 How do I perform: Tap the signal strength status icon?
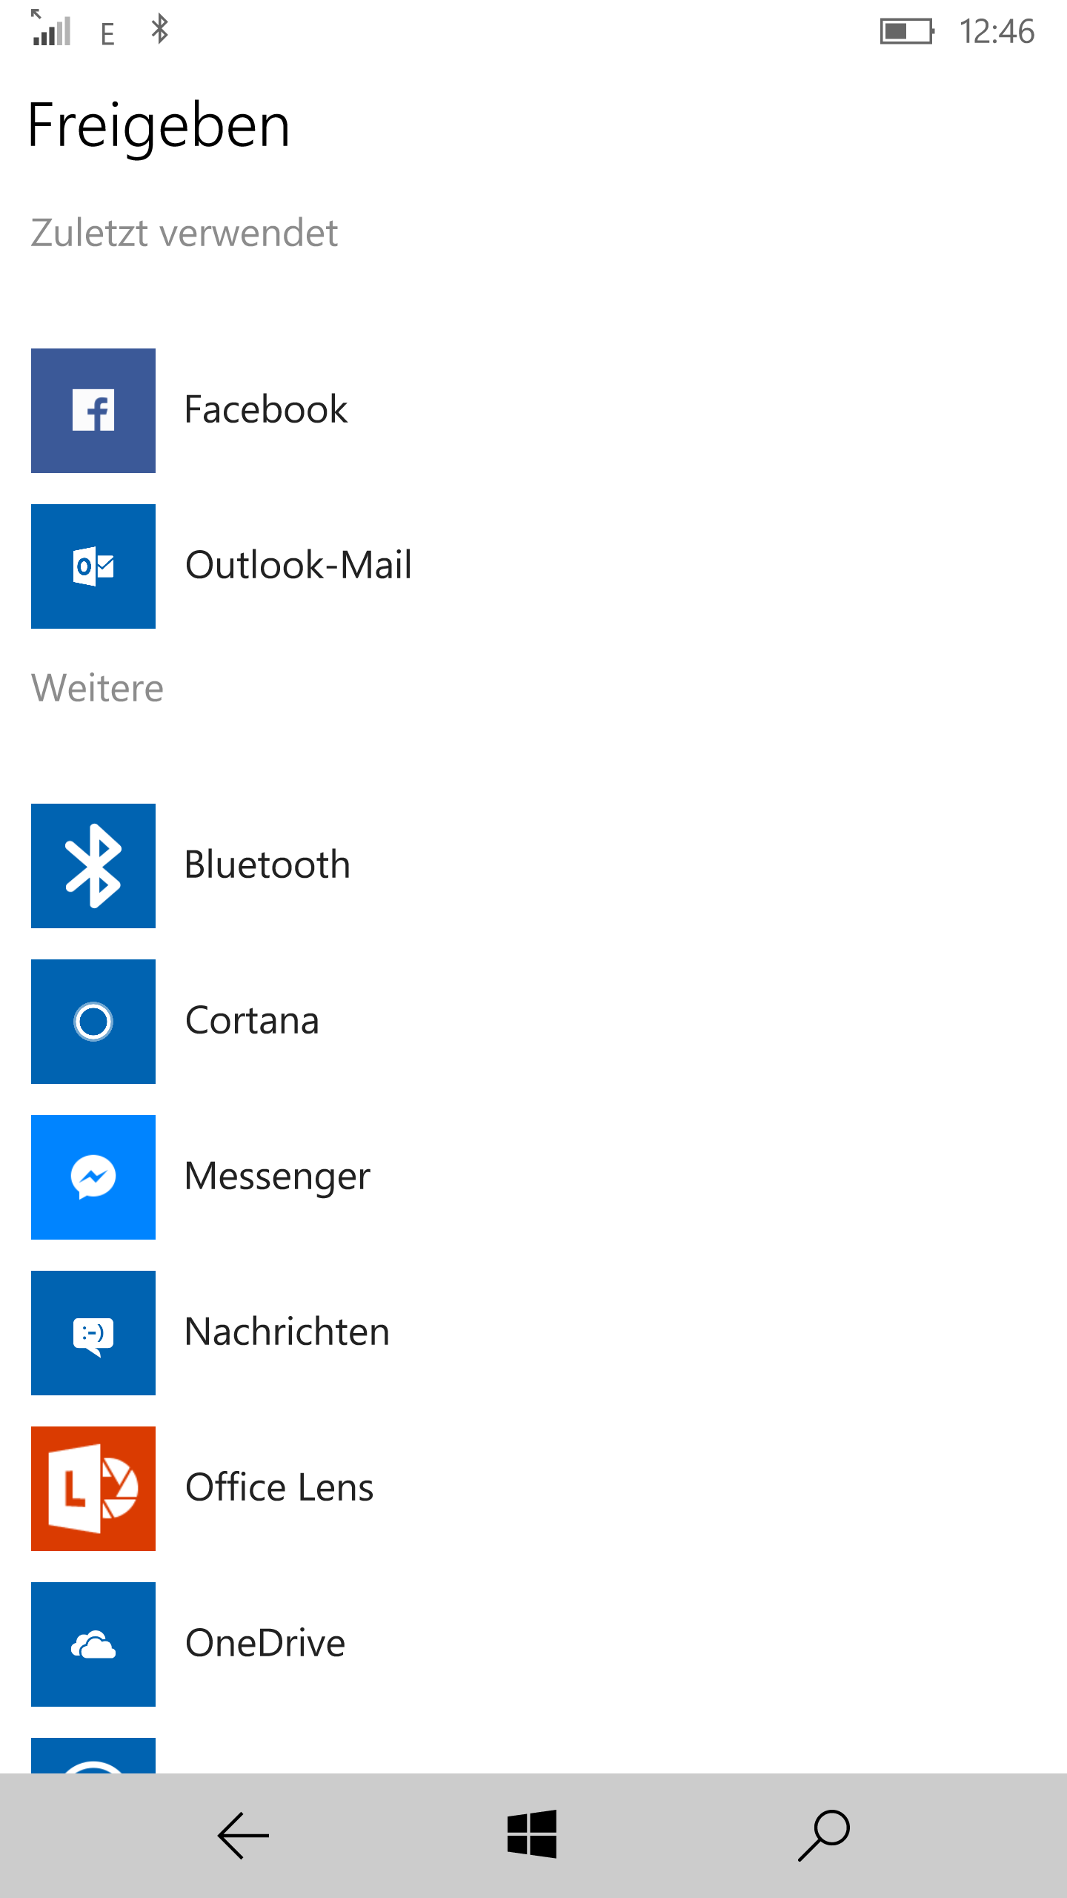pyautogui.click(x=51, y=28)
